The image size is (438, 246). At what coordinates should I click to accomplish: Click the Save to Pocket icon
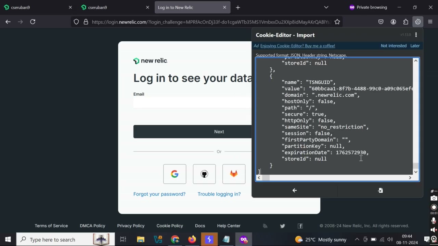pos(381,22)
